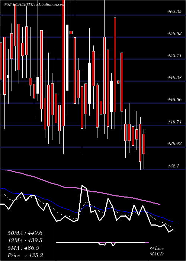Viewport: 186px width, 261px height.
Task: Click inside the MACD indicator box
Action: click(102, 242)
